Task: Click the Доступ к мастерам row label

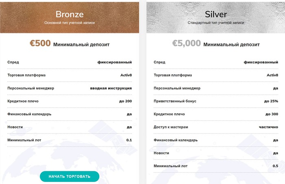Action: click(171, 127)
